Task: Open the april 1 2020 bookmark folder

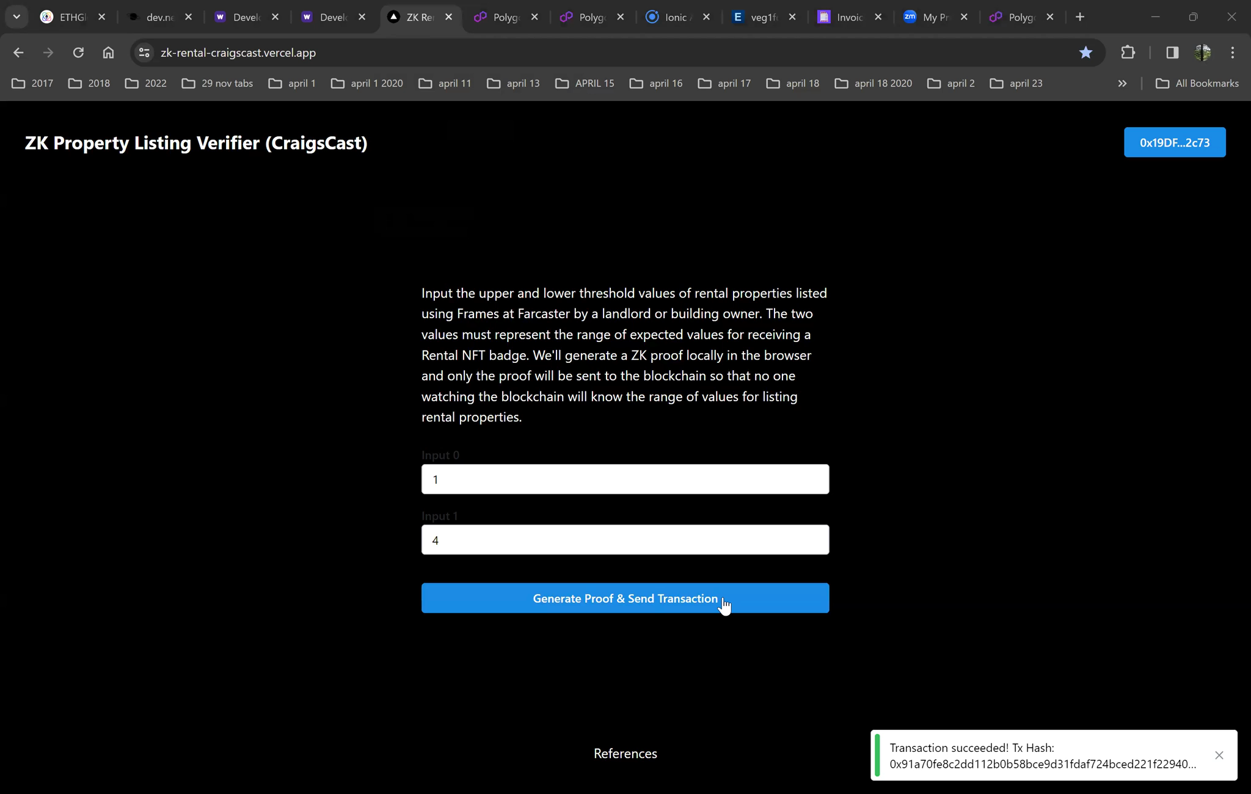Action: pos(367,83)
